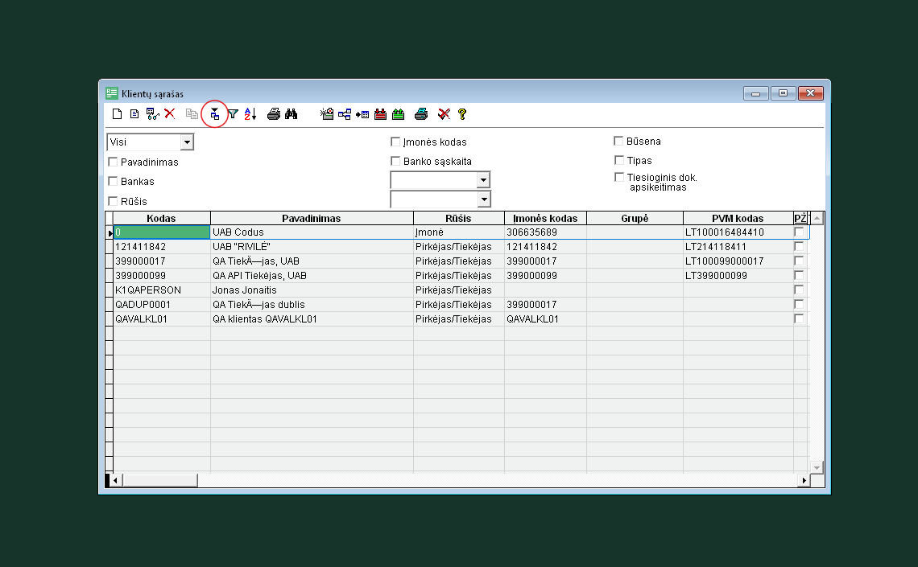This screenshot has height=567, width=918.
Task: Click the toolbar icon with black down arrow over squares
Action: (x=215, y=114)
